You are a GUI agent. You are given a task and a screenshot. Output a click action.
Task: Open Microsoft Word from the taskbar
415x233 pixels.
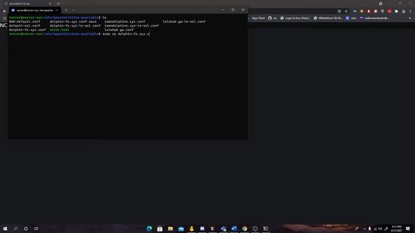click(234, 228)
